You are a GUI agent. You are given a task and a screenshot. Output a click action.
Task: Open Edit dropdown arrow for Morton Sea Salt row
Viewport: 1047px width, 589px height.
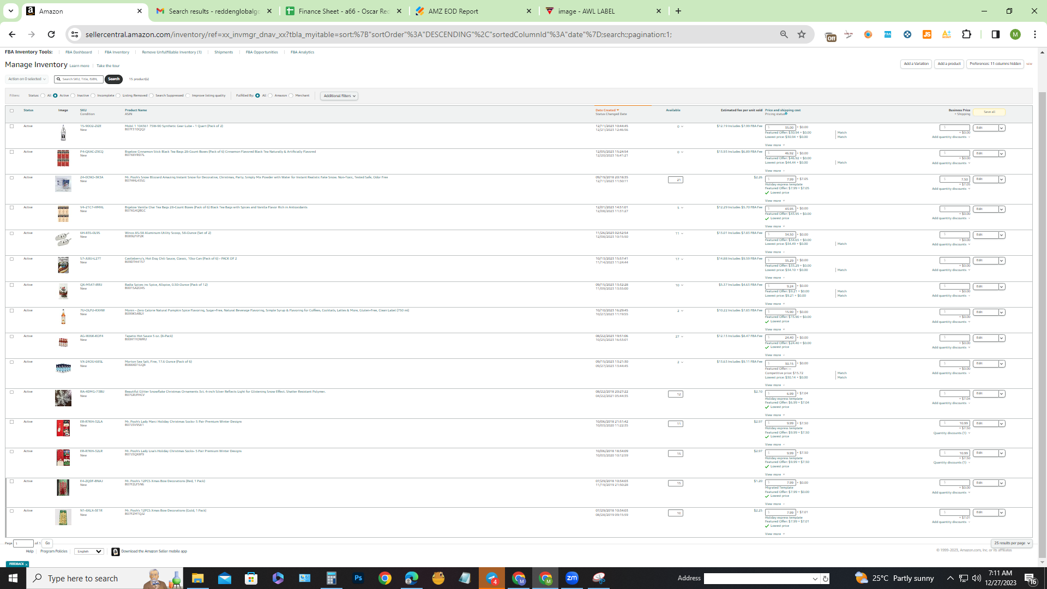coord(1002,364)
